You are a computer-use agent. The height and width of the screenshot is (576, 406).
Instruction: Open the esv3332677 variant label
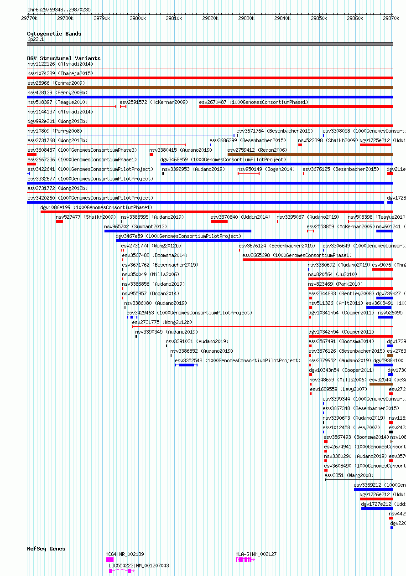click(x=90, y=179)
